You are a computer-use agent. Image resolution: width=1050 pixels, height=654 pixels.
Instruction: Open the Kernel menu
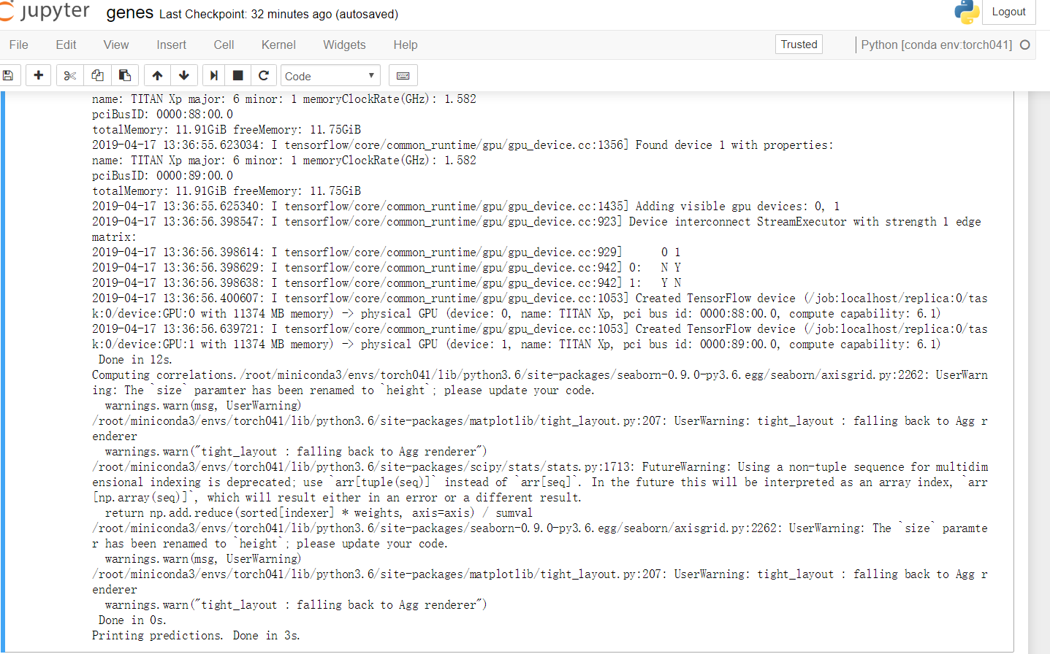[278, 45]
